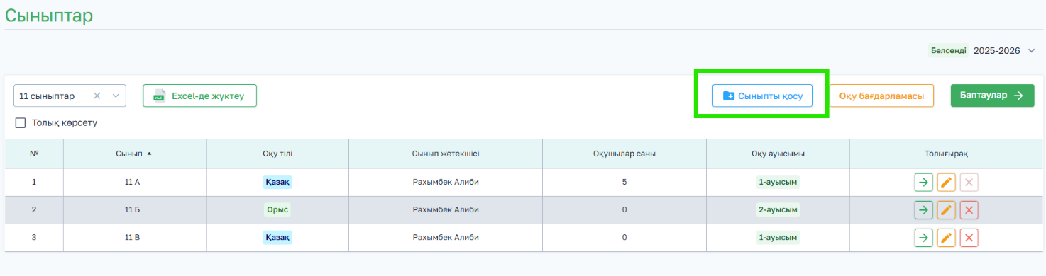Click the Қазақ language tag for 11 В

pos(277,237)
